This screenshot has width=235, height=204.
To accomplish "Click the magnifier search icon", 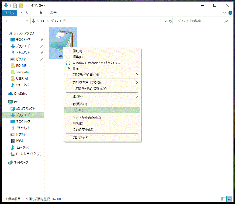I will [x=226, y=21].
